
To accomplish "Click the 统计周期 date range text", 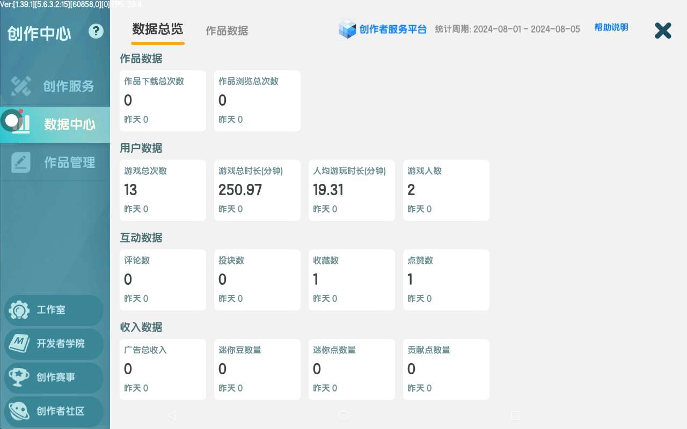I will coord(507,29).
